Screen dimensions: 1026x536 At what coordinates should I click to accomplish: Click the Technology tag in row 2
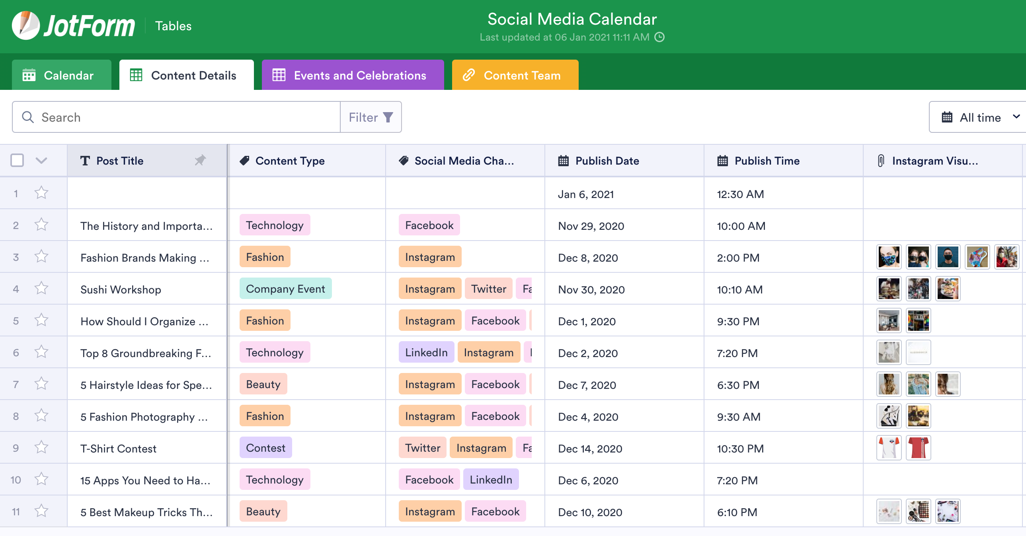tap(275, 225)
